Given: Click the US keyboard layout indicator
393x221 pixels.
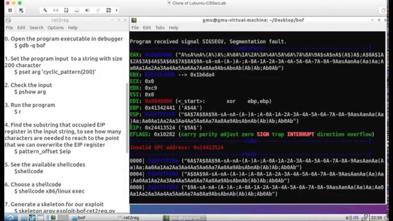Looking at the screenshot, I should [x=356, y=218].
